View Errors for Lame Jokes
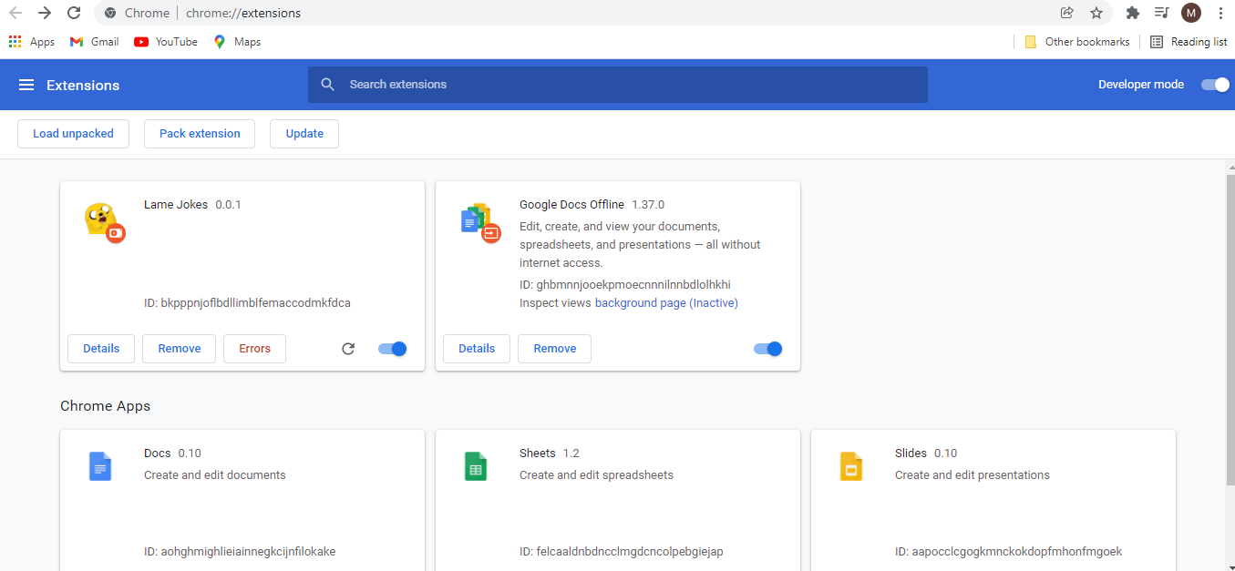1235x571 pixels. (255, 349)
